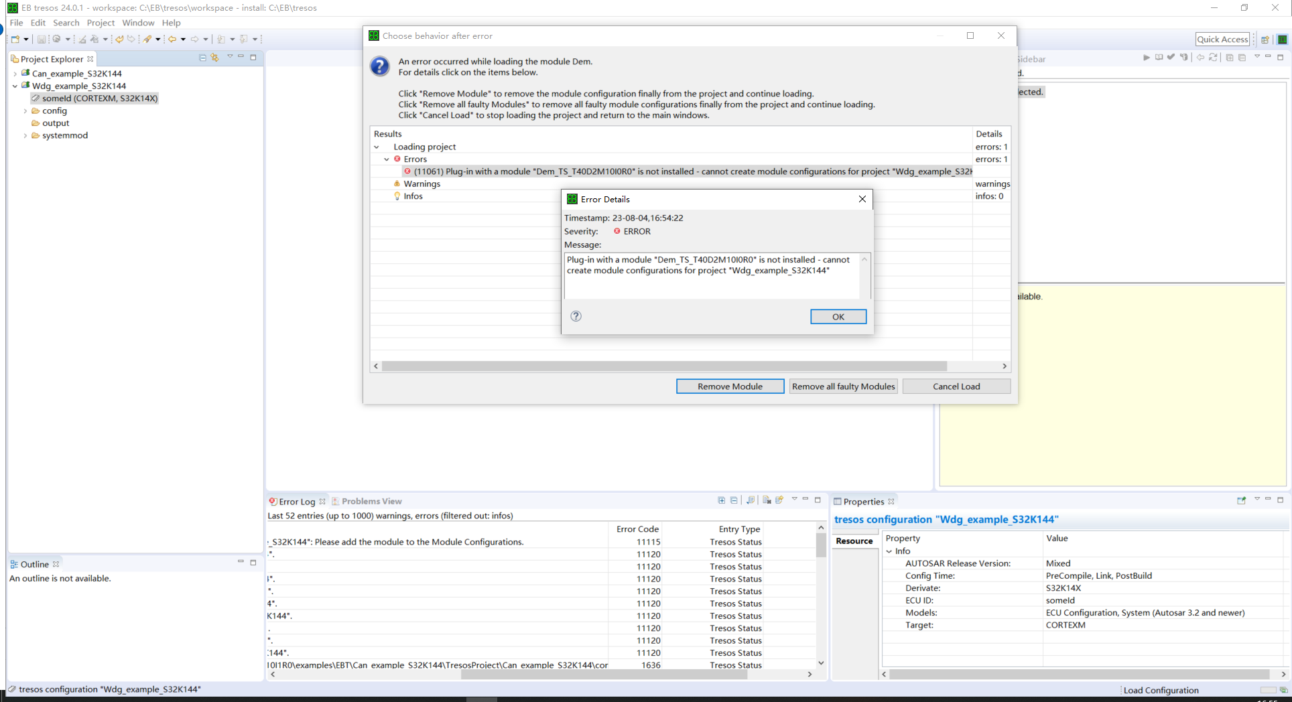
Task: Click the Quick Access search field
Action: pyautogui.click(x=1222, y=40)
